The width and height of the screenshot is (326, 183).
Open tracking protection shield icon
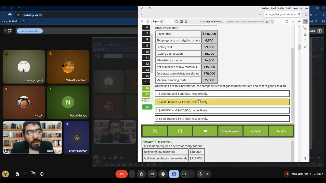pyautogui.click(x=272, y=22)
